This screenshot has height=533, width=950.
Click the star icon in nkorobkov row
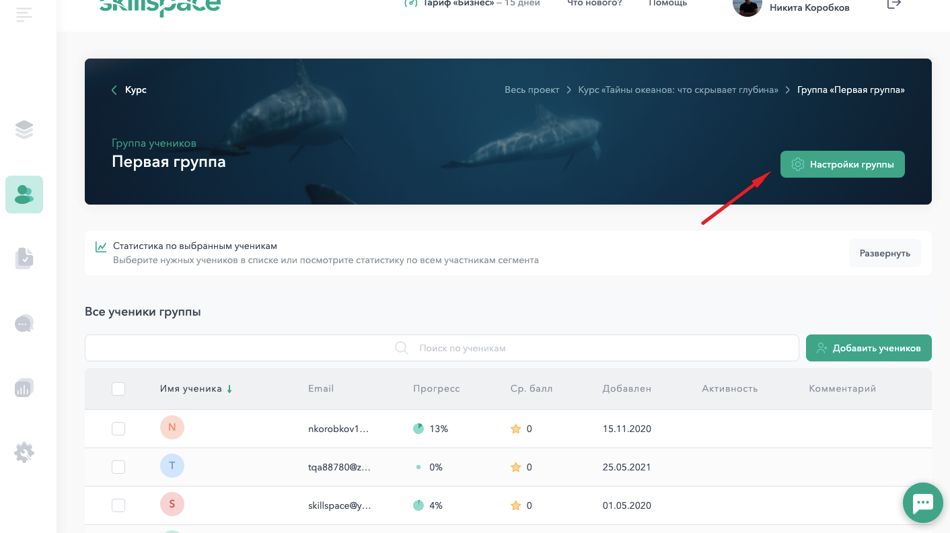pyautogui.click(x=516, y=429)
